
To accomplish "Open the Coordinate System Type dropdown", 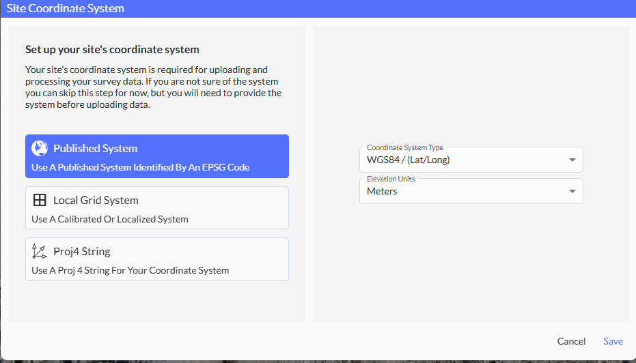I will pyautogui.click(x=471, y=160).
